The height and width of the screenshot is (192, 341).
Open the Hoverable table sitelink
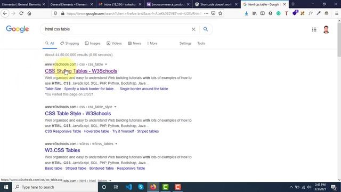[x=96, y=131]
